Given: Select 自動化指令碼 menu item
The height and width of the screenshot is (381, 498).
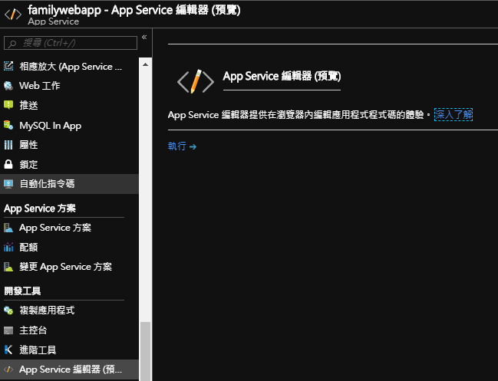Looking at the screenshot, I should tap(69, 184).
